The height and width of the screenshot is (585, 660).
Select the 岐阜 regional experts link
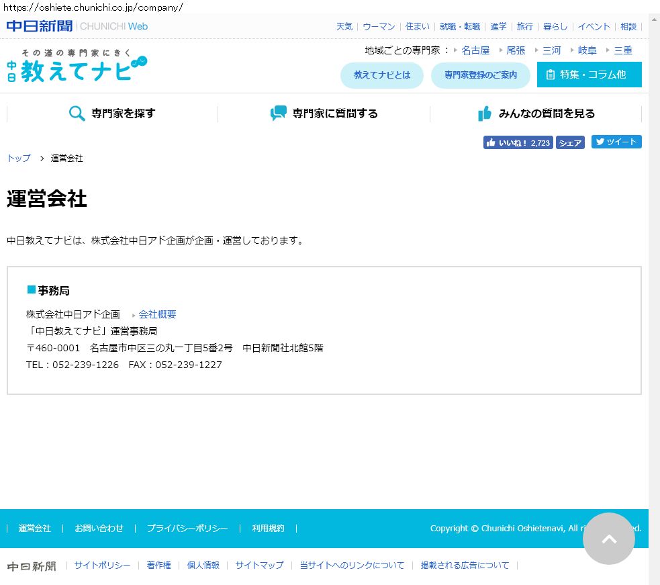pos(587,50)
